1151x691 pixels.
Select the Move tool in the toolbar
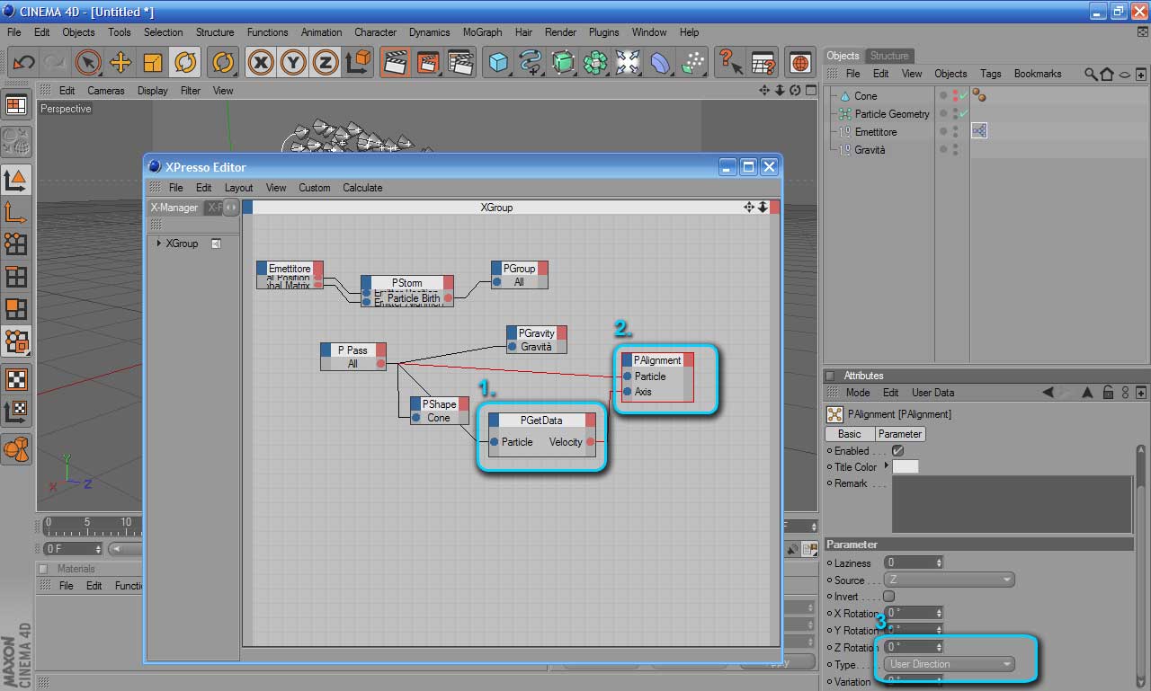120,62
